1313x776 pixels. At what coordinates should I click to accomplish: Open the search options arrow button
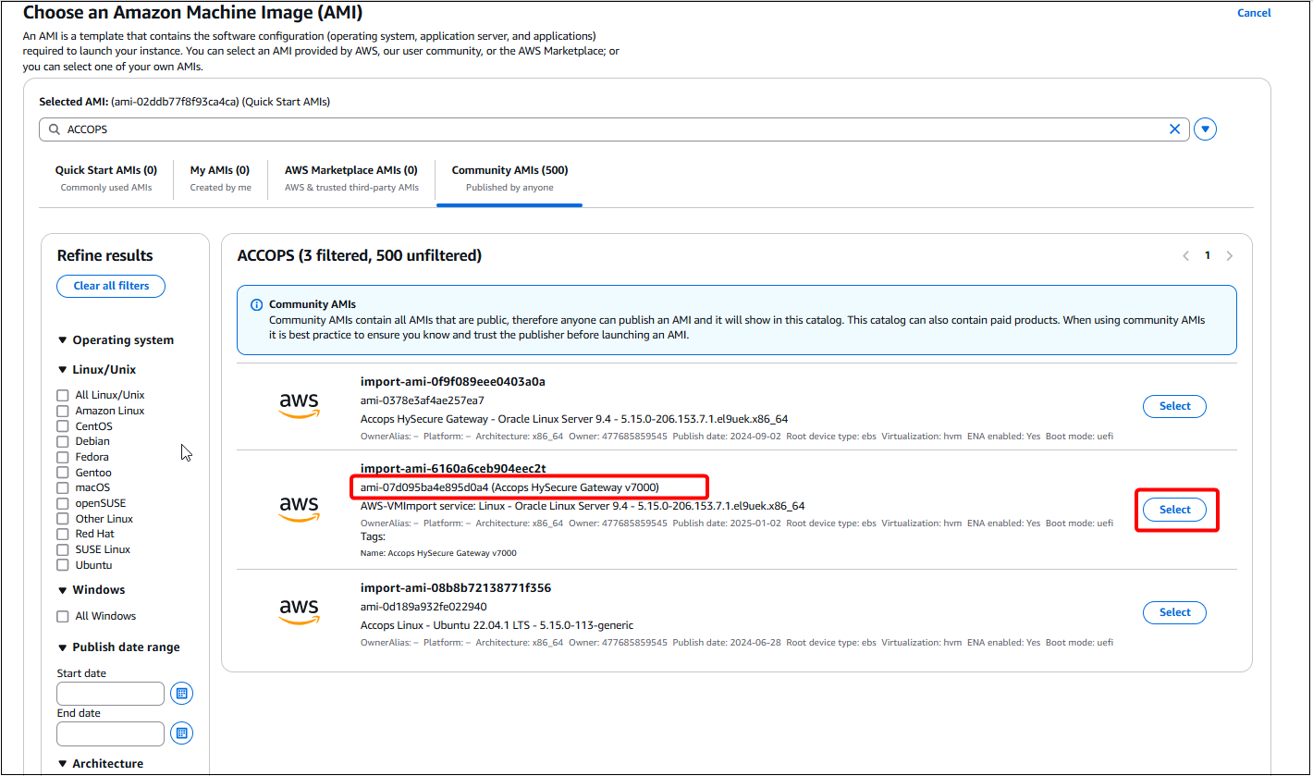(x=1205, y=129)
